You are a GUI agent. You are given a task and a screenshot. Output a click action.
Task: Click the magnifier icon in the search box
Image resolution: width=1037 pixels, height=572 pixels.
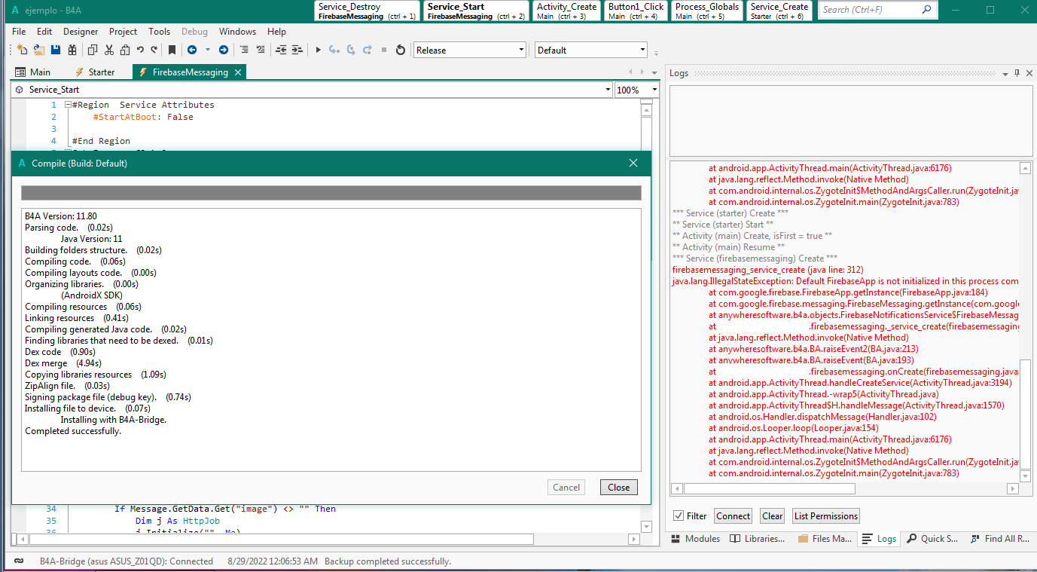pyautogui.click(x=926, y=10)
